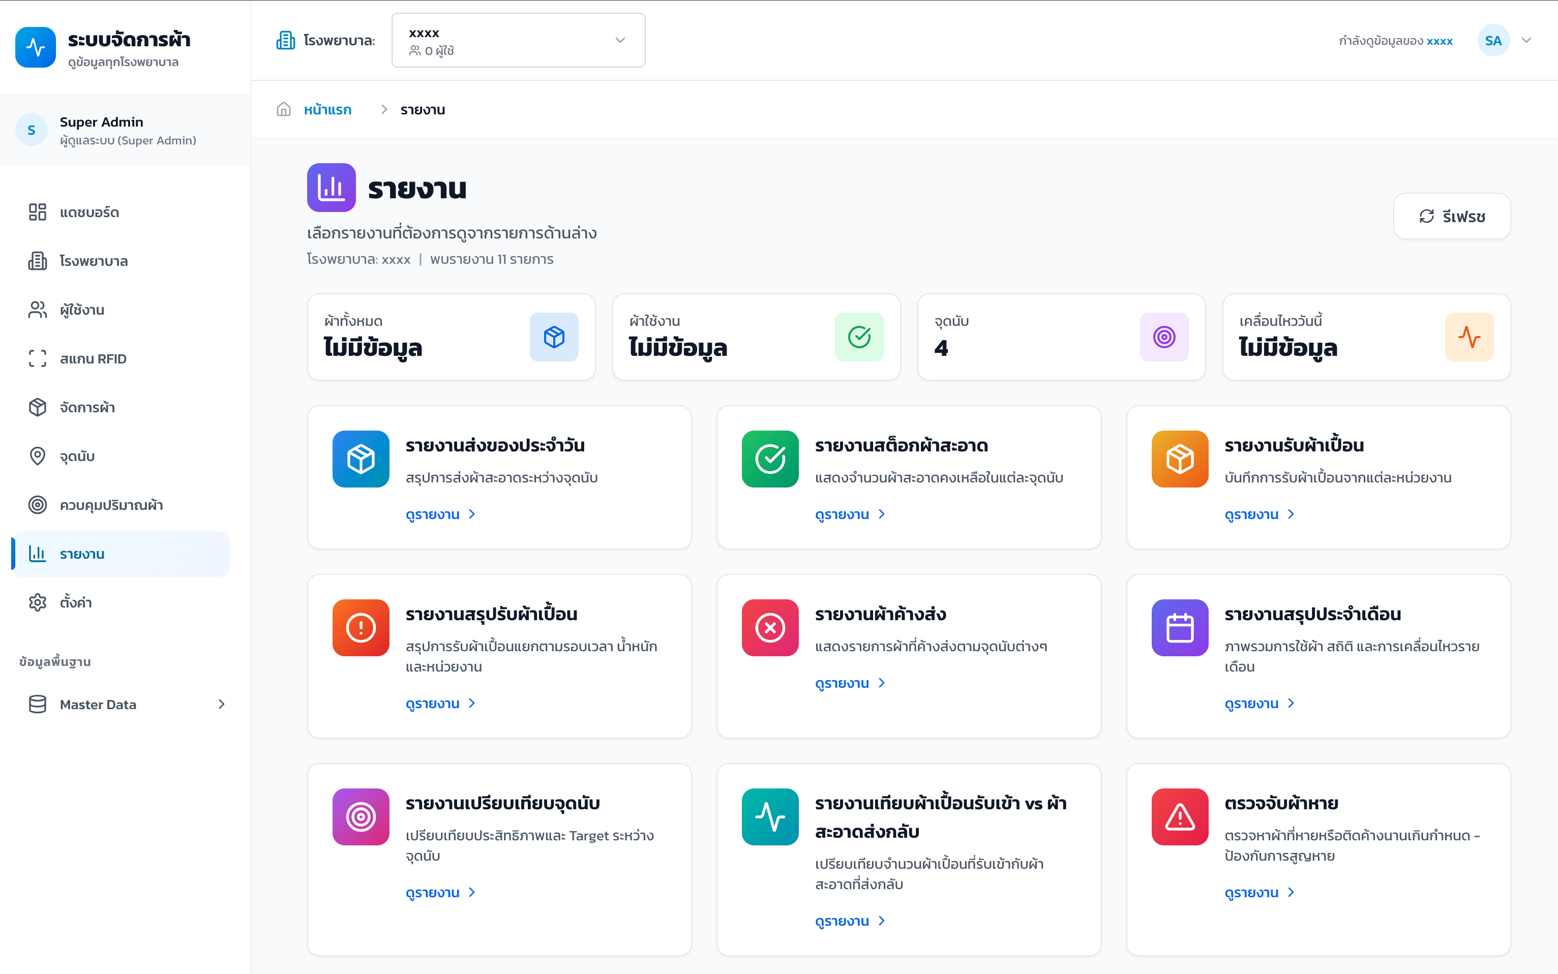The width and height of the screenshot is (1558, 974).
Task: Click the home icon in breadcrumb
Action: coord(284,109)
